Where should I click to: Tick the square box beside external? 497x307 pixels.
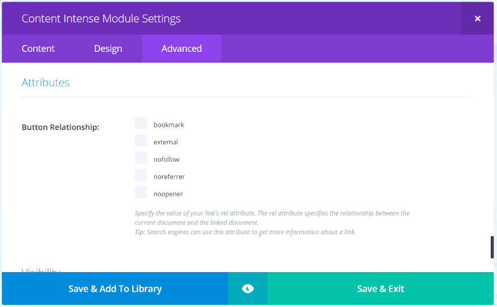[141, 141]
